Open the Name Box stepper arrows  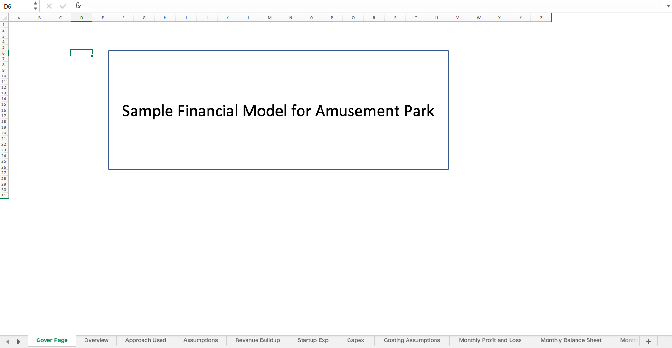pos(36,6)
